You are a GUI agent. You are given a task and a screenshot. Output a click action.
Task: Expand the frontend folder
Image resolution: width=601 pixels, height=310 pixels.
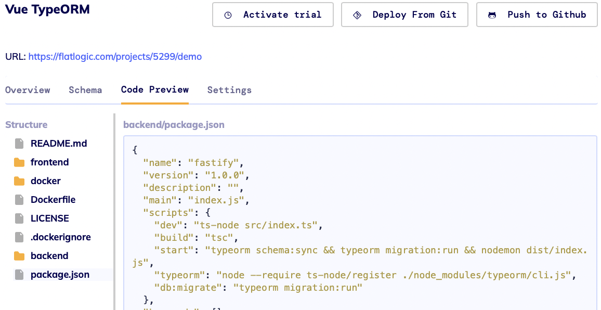pyautogui.click(x=50, y=162)
